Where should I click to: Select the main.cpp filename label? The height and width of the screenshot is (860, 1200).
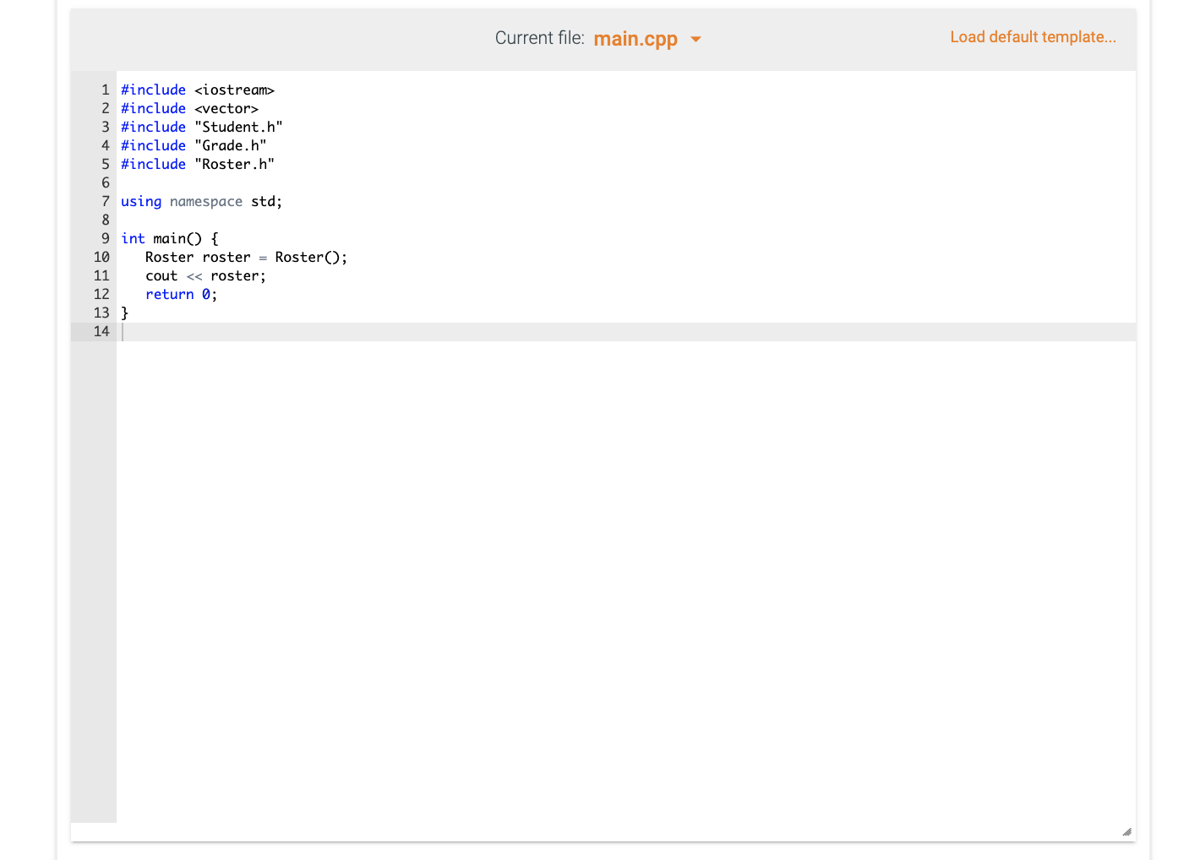(635, 38)
